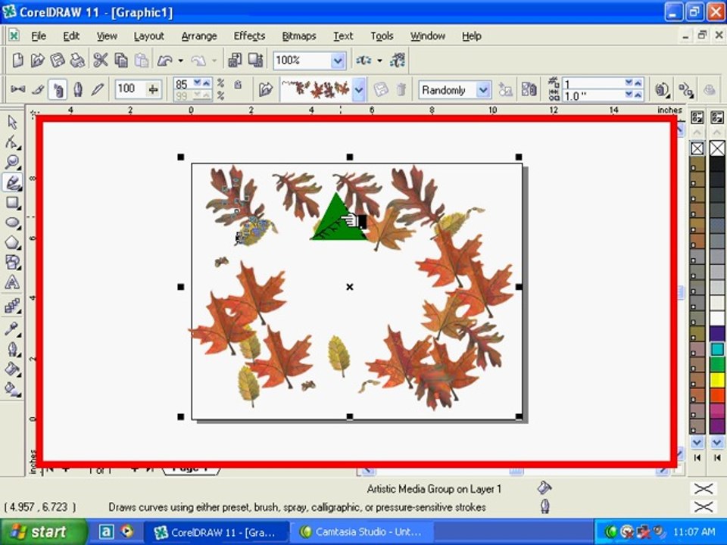Choose the Preset artistic media mode
This screenshot has height=545, width=727.
click(x=18, y=89)
